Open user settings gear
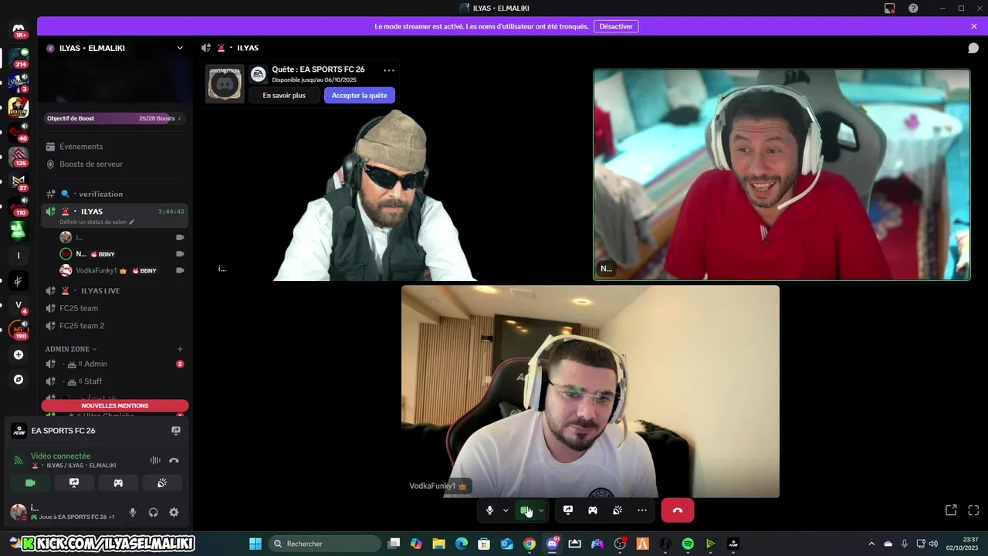Viewport: 988px width, 556px height. coord(174,512)
